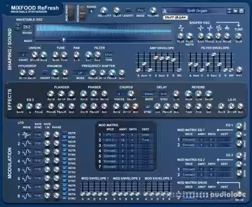Click the master Volume knob
The height and width of the screenshot is (207, 252).
click(x=153, y=10)
